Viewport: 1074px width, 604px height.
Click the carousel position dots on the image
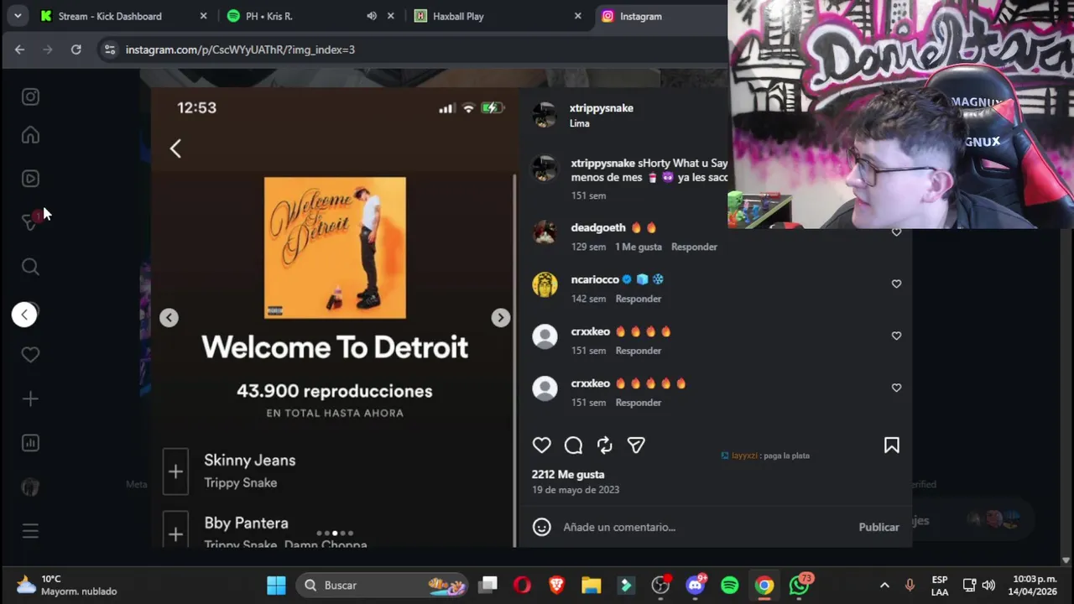coord(335,533)
